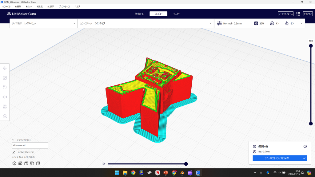This screenshot has width=315, height=177.
Task: Open the &編集 menu
Action: [18, 7]
